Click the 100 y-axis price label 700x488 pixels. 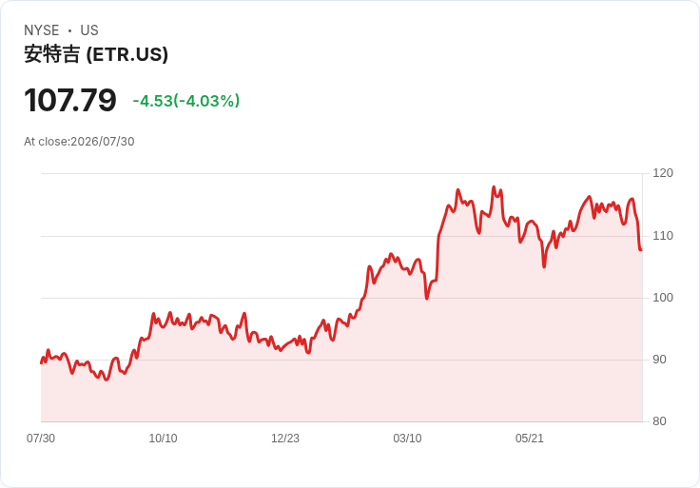663,298
